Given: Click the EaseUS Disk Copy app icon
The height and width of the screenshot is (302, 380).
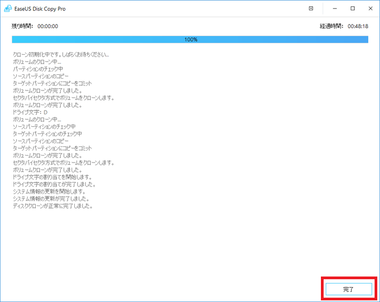Looking at the screenshot, I should (8, 9).
